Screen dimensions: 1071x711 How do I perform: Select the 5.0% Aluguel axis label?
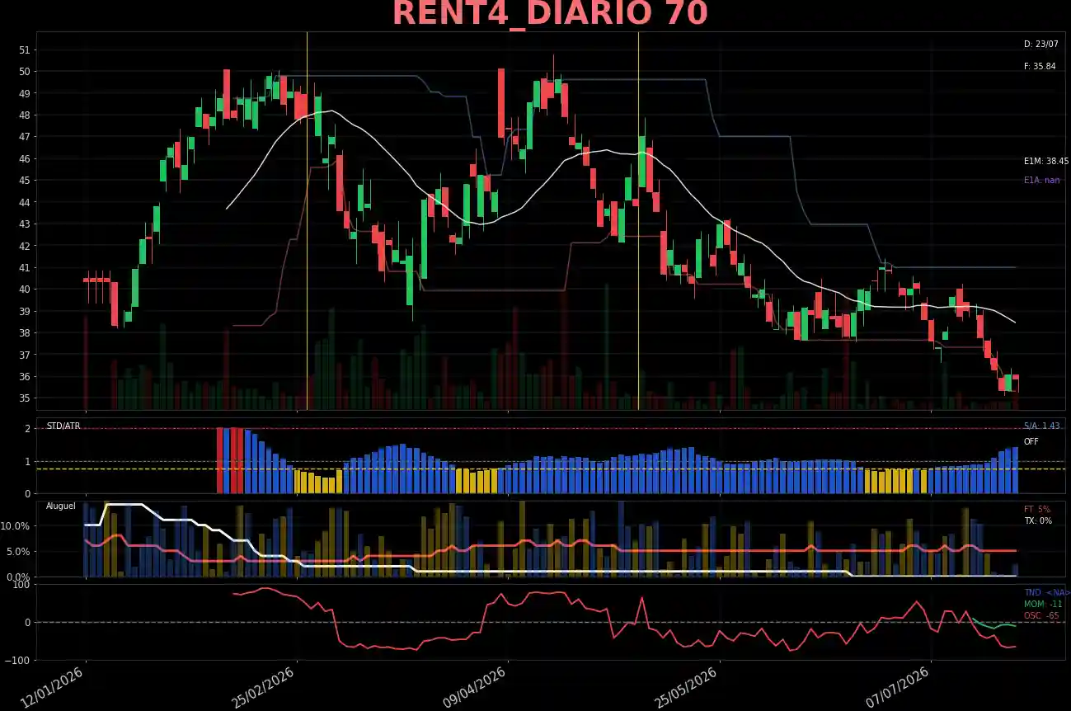point(20,552)
